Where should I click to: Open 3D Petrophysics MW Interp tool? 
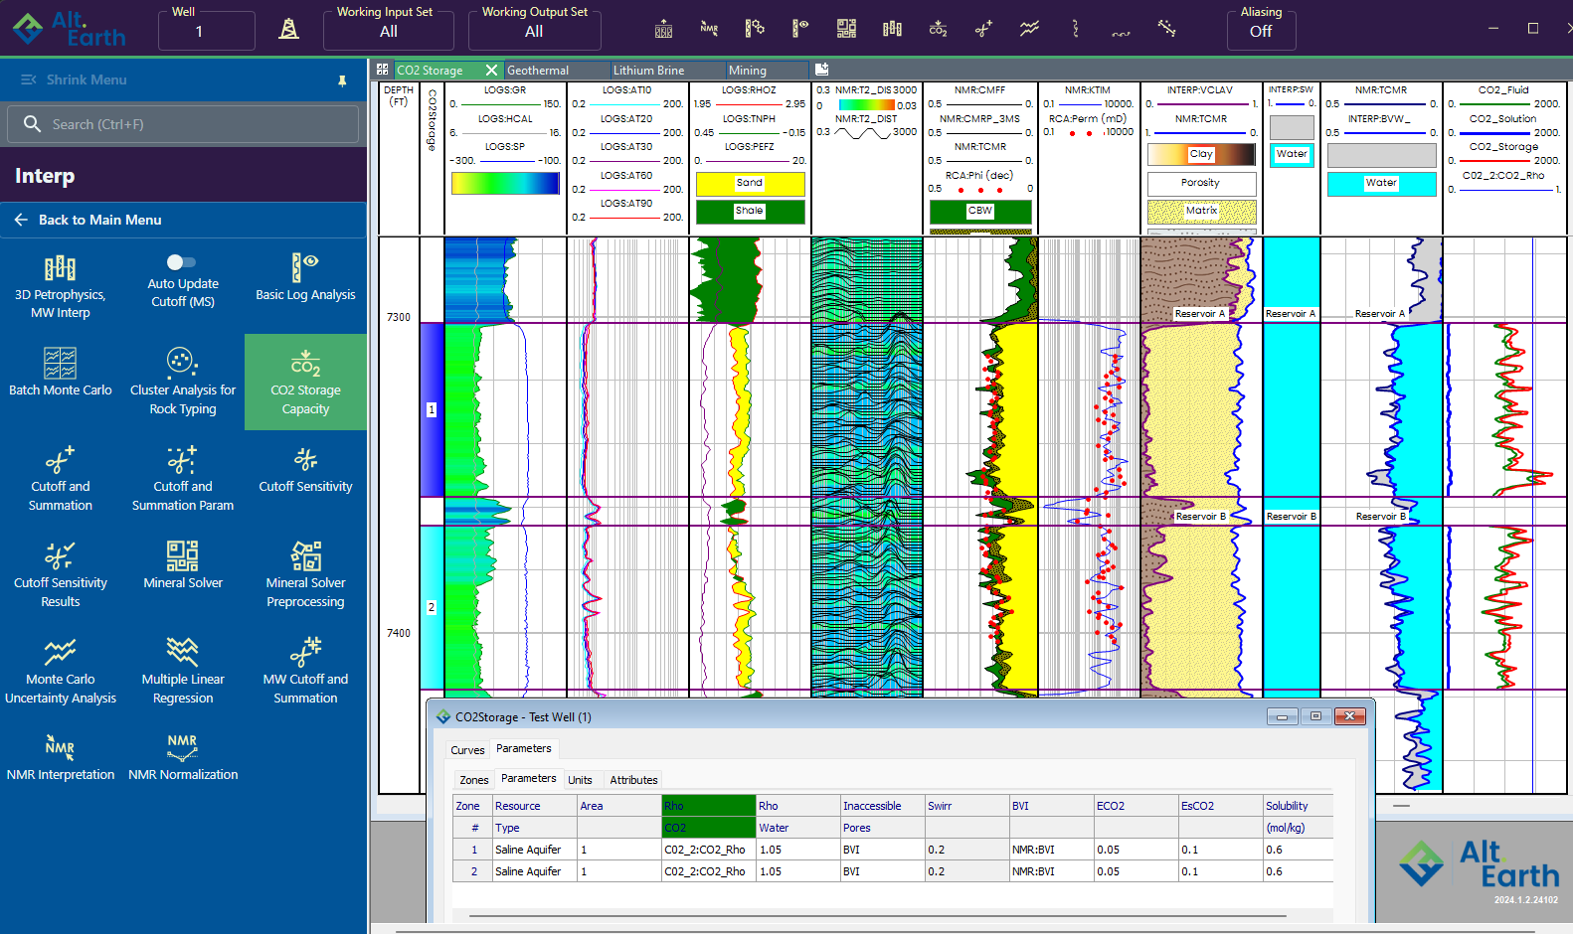click(x=61, y=286)
